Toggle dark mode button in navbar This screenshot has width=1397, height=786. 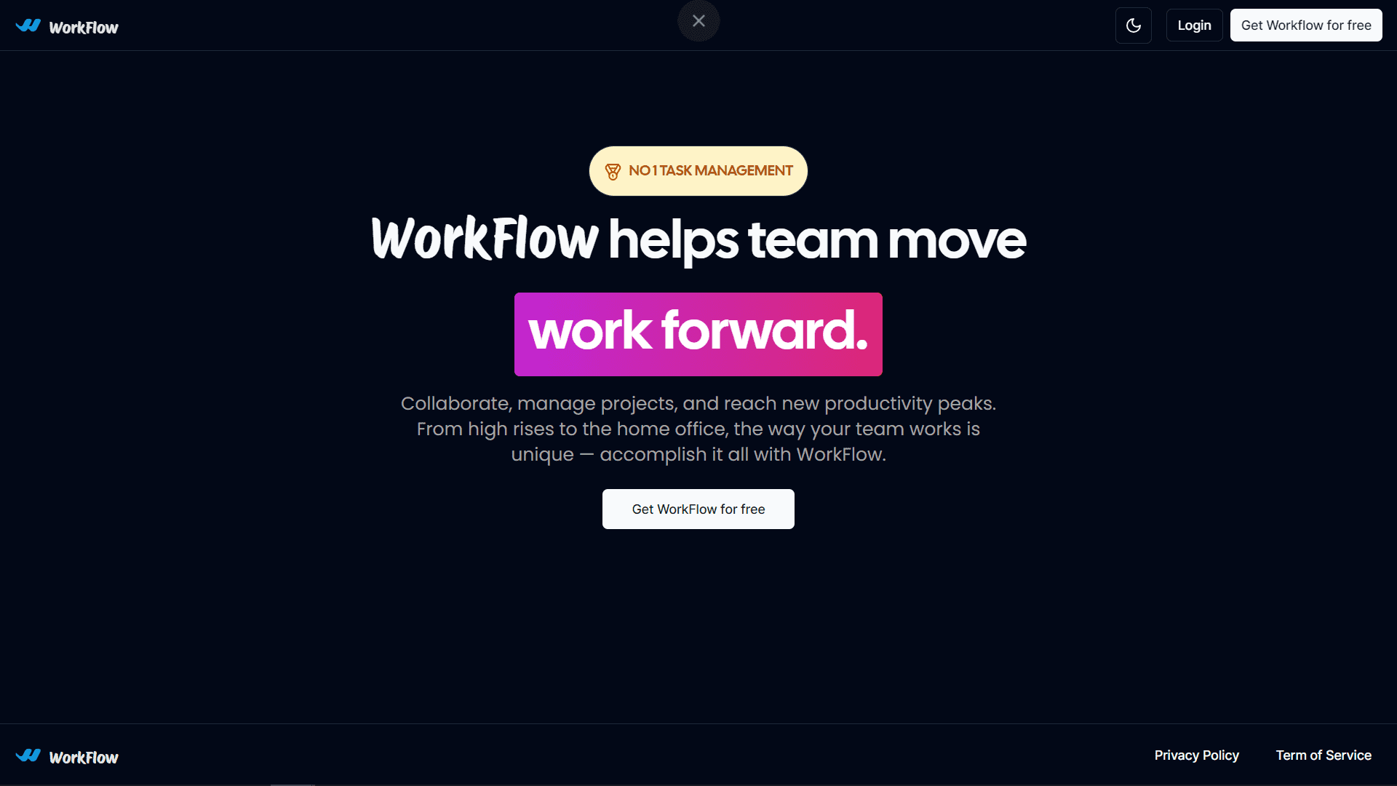click(x=1134, y=25)
